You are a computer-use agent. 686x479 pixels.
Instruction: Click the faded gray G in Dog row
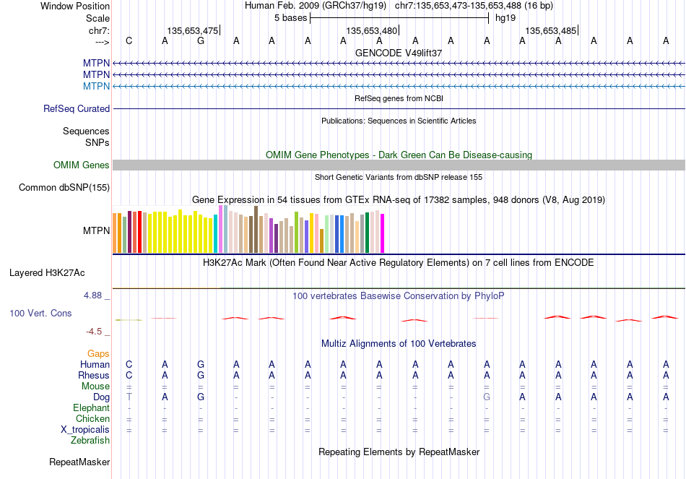click(487, 397)
